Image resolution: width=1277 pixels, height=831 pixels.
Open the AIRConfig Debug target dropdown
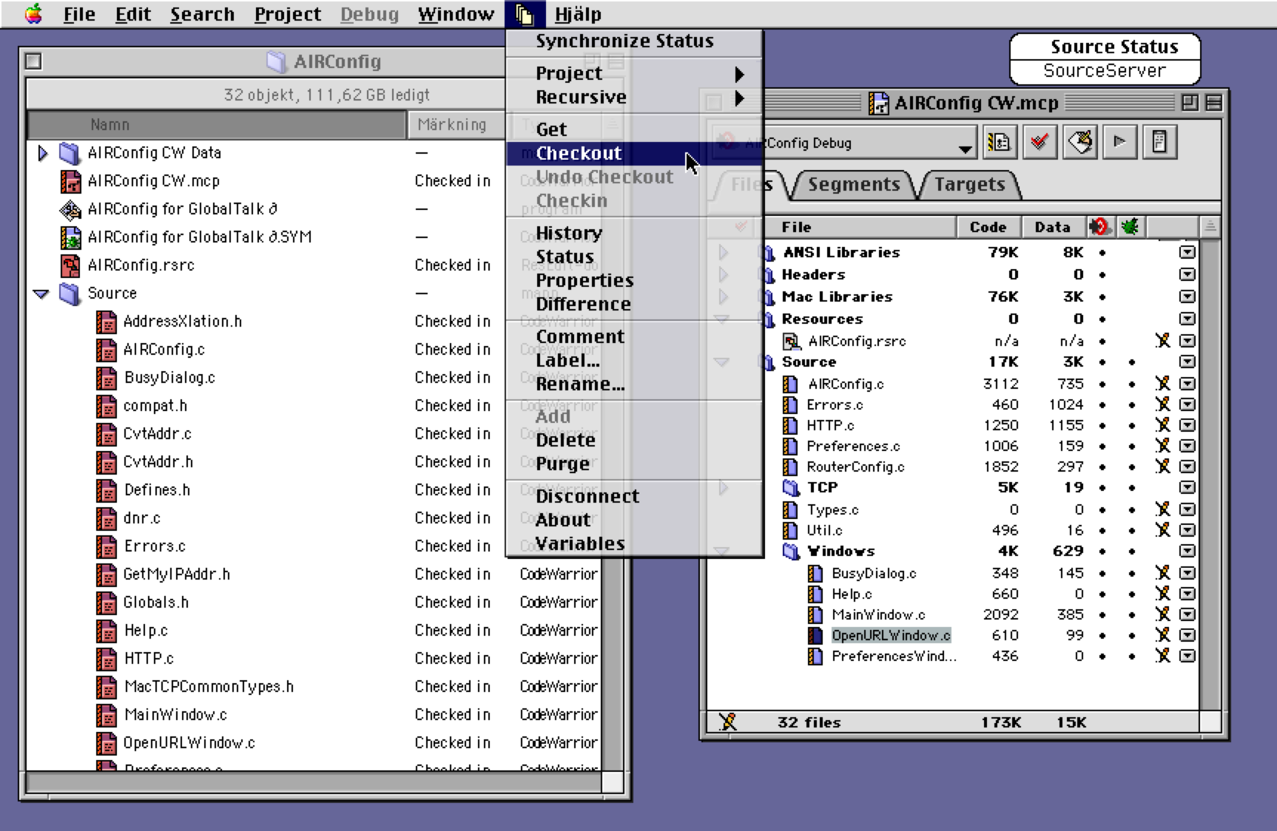843,143
